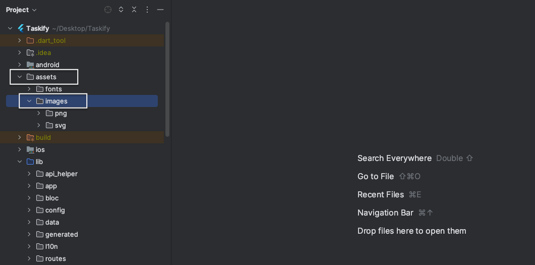Click the Flutter icon beside Taskify
This screenshot has height=265, width=535.
pos(21,28)
